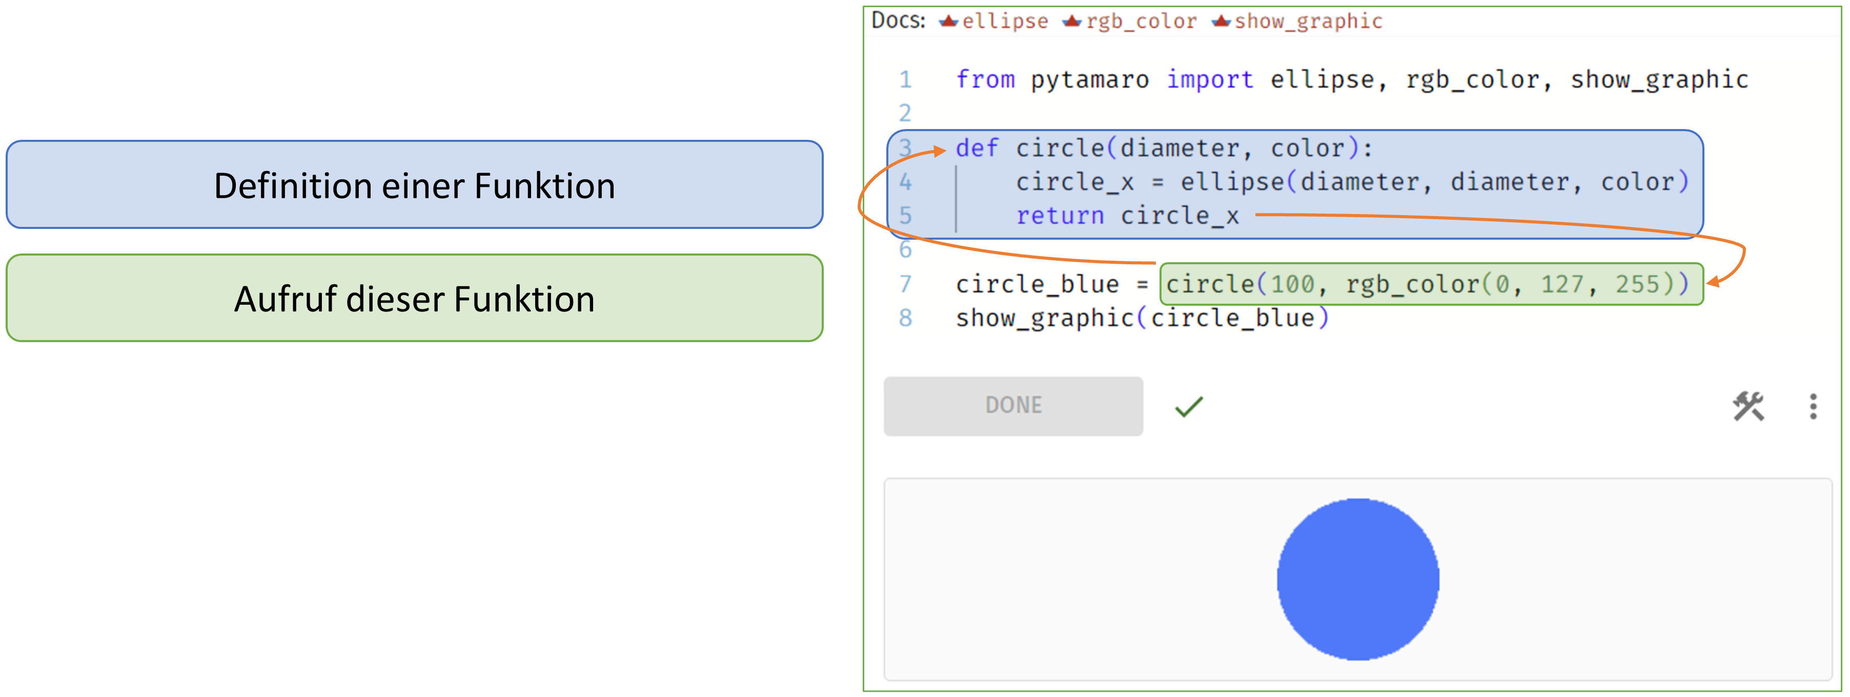This screenshot has width=1850, height=697.
Task: Click the 'from' keyword on line 1
Action: pos(985,79)
